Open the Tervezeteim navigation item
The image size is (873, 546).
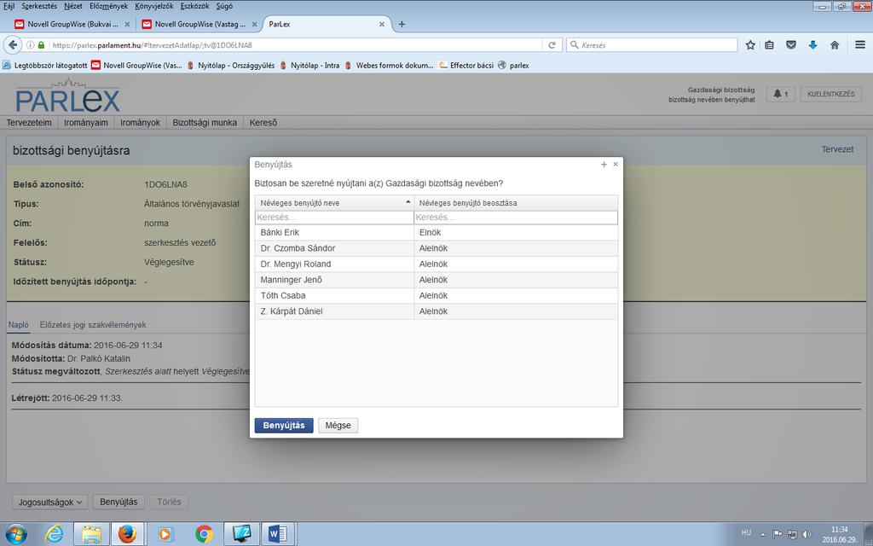29,123
